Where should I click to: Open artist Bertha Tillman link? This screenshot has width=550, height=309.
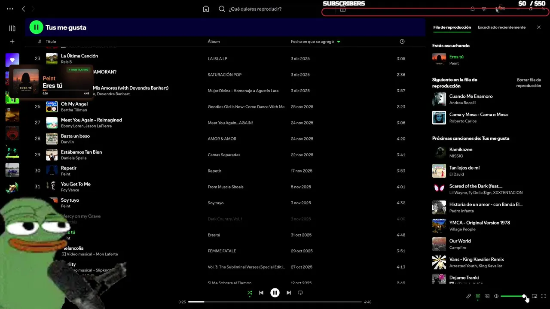point(74,110)
